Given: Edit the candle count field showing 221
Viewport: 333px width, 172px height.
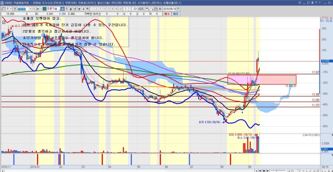Looking at the screenshot, I should point(135,9).
